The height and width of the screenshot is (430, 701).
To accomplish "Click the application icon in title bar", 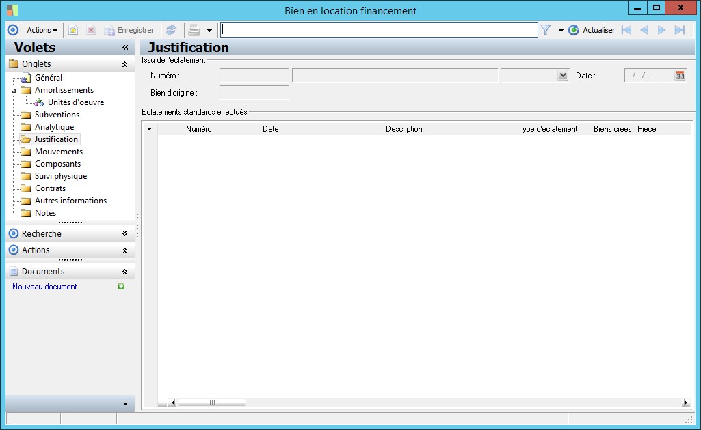I will click(12, 10).
